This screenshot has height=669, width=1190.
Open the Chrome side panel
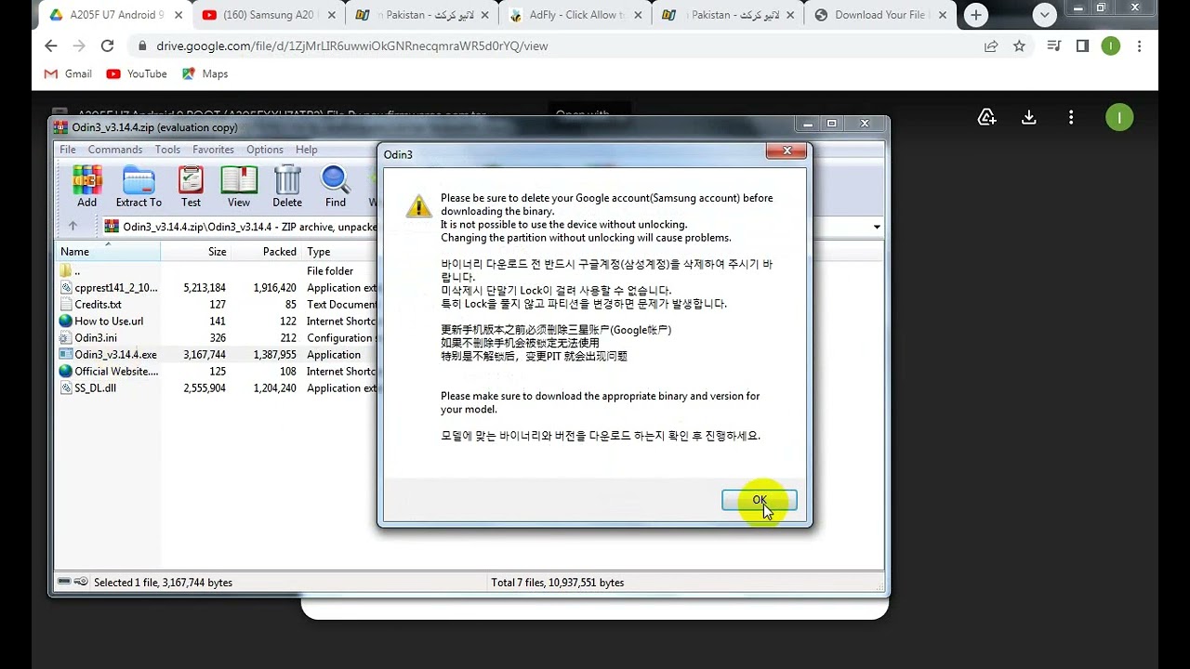coord(1082,46)
